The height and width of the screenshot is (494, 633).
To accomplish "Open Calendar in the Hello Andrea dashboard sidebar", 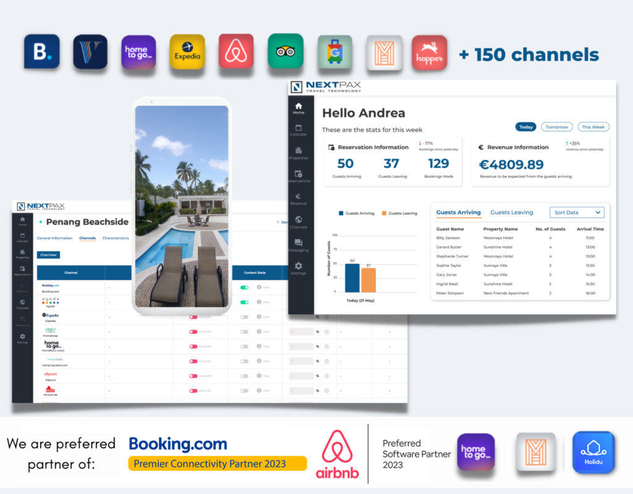I will 299,130.
